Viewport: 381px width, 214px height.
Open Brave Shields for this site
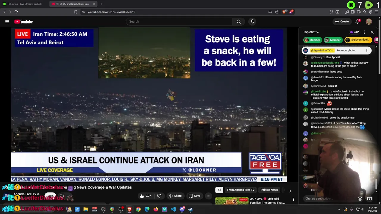284,12
